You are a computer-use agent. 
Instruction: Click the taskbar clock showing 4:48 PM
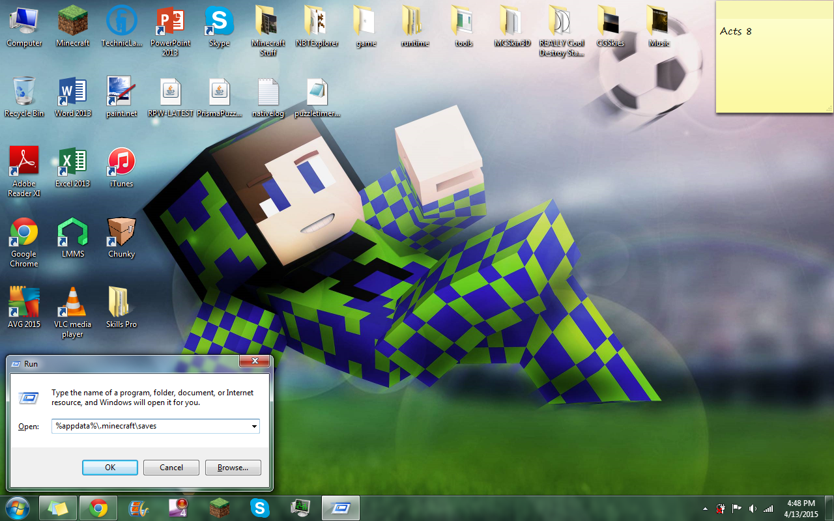801,509
